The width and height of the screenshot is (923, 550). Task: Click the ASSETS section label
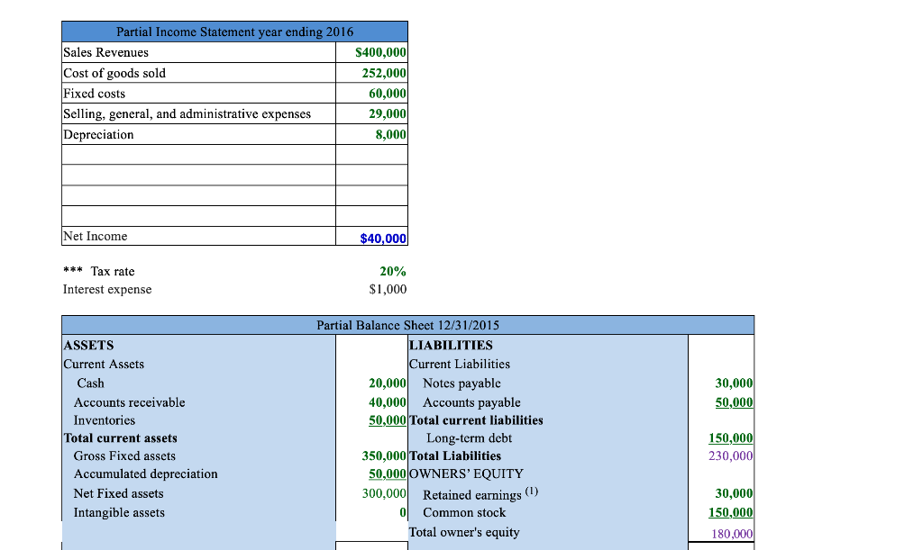pos(87,345)
